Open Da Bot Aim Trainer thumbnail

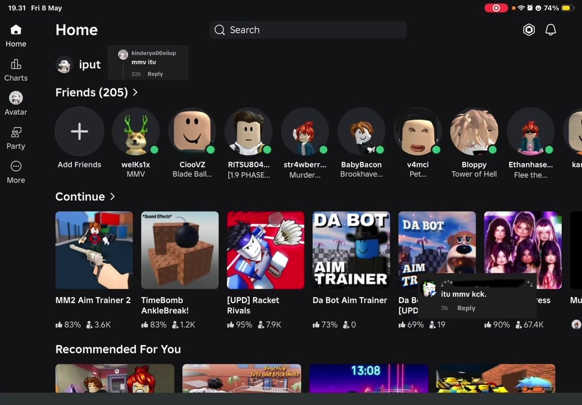click(x=351, y=250)
